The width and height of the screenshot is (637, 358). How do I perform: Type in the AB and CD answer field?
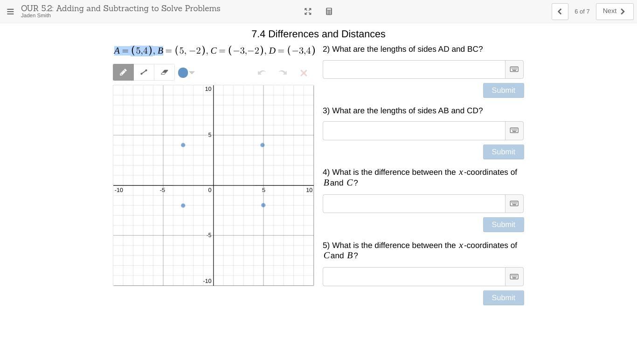pos(414,131)
